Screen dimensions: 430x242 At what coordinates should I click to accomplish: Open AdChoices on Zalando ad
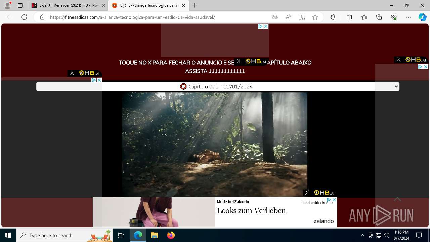pos(329,200)
